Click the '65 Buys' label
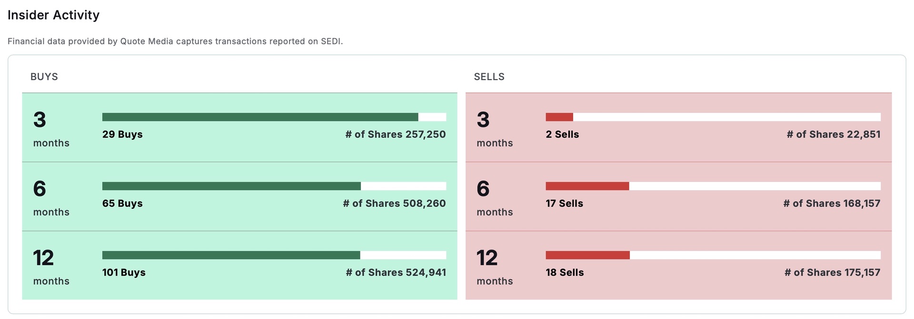Viewport: 914px width, 319px height. 122,203
